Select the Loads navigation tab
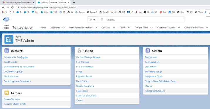This screenshot has width=210, height=109. tap(122, 28)
